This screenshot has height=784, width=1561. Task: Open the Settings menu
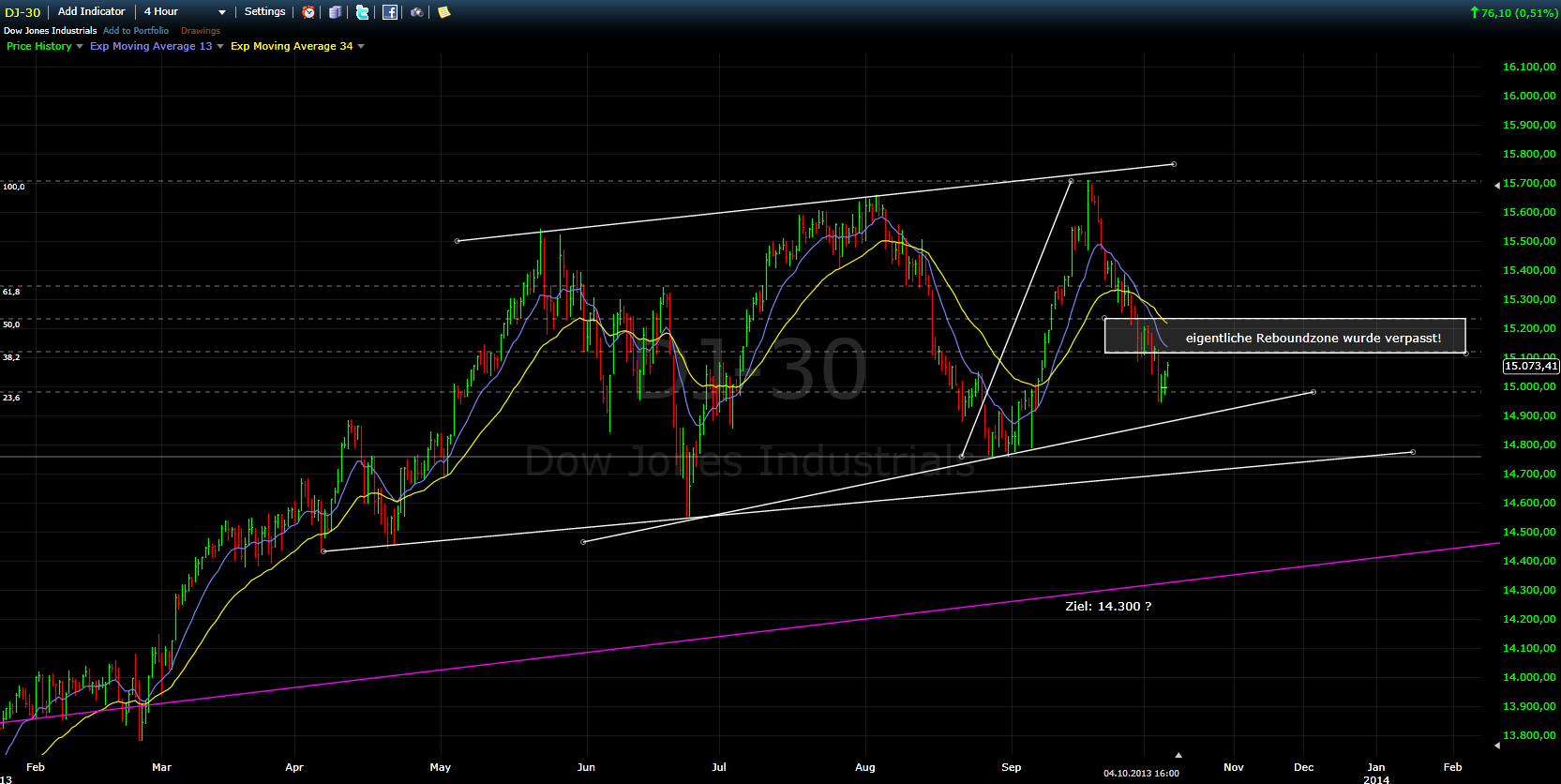pyautogui.click(x=264, y=12)
